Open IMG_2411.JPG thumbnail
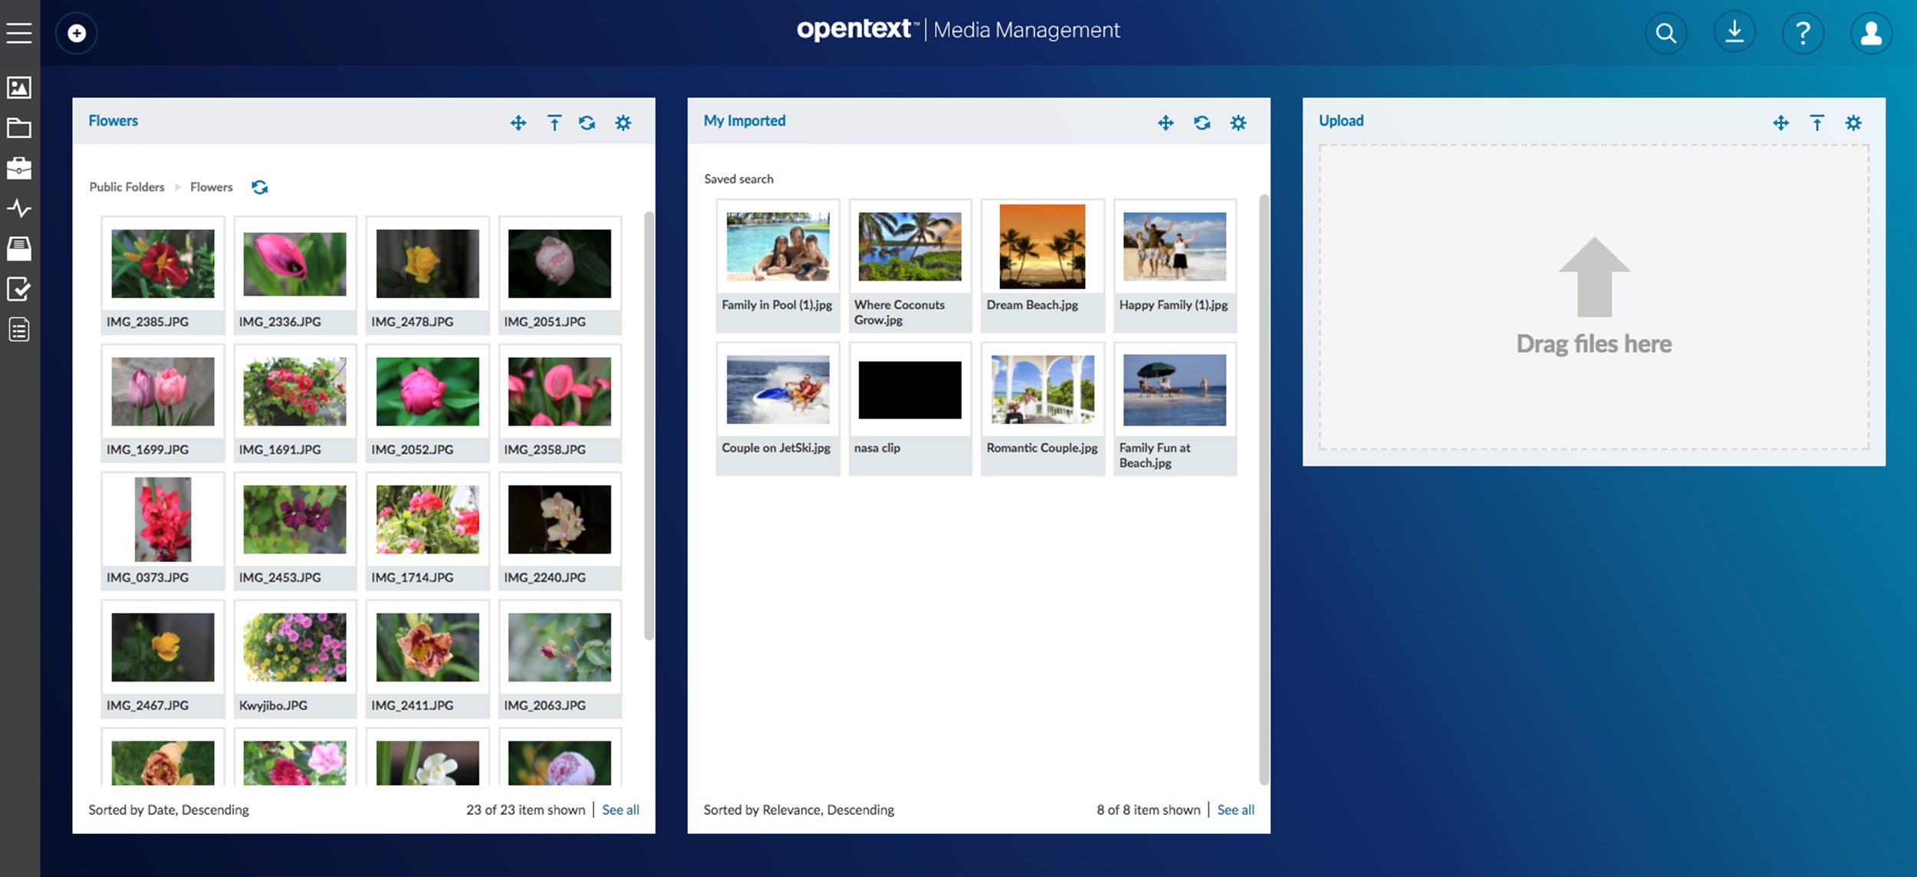Screen dimensions: 1917x877 pos(428,647)
